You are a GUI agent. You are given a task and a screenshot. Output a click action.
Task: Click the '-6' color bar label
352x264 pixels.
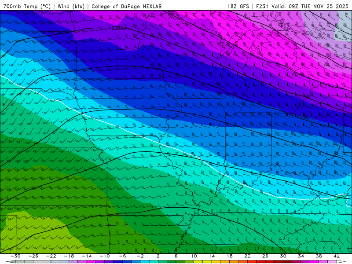122,256
